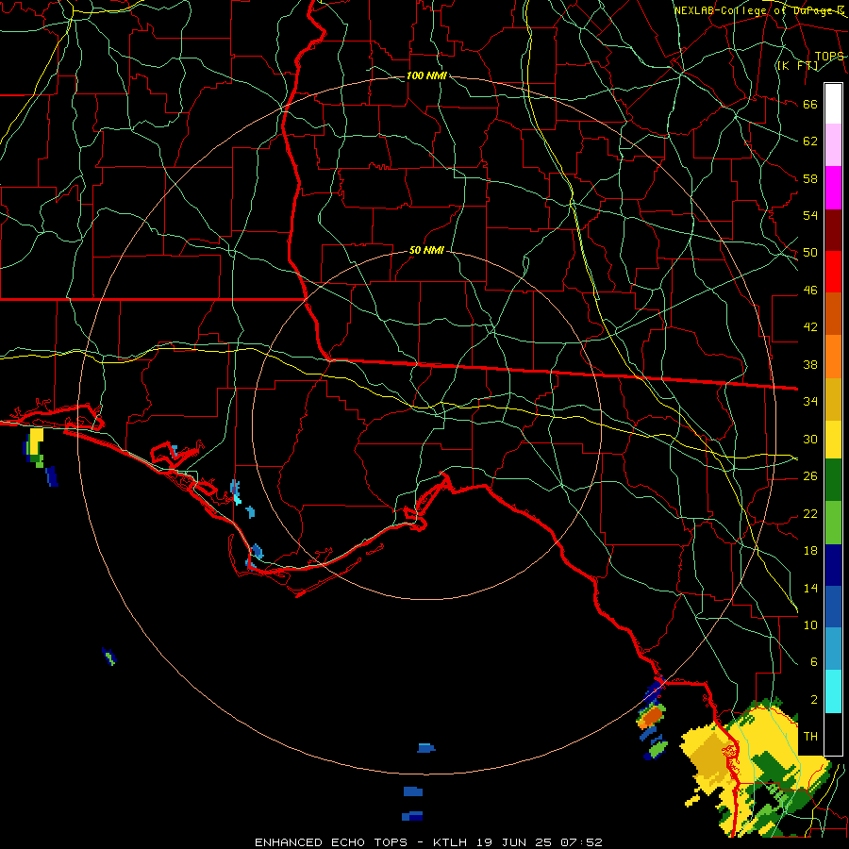The height and width of the screenshot is (849, 849).
Task: Click the light green legend swatch
Action: [833, 523]
